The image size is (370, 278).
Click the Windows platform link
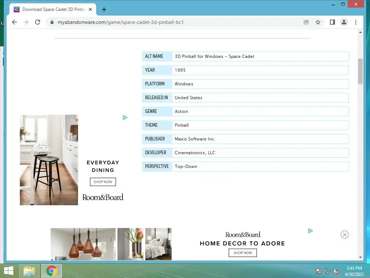pos(184,84)
